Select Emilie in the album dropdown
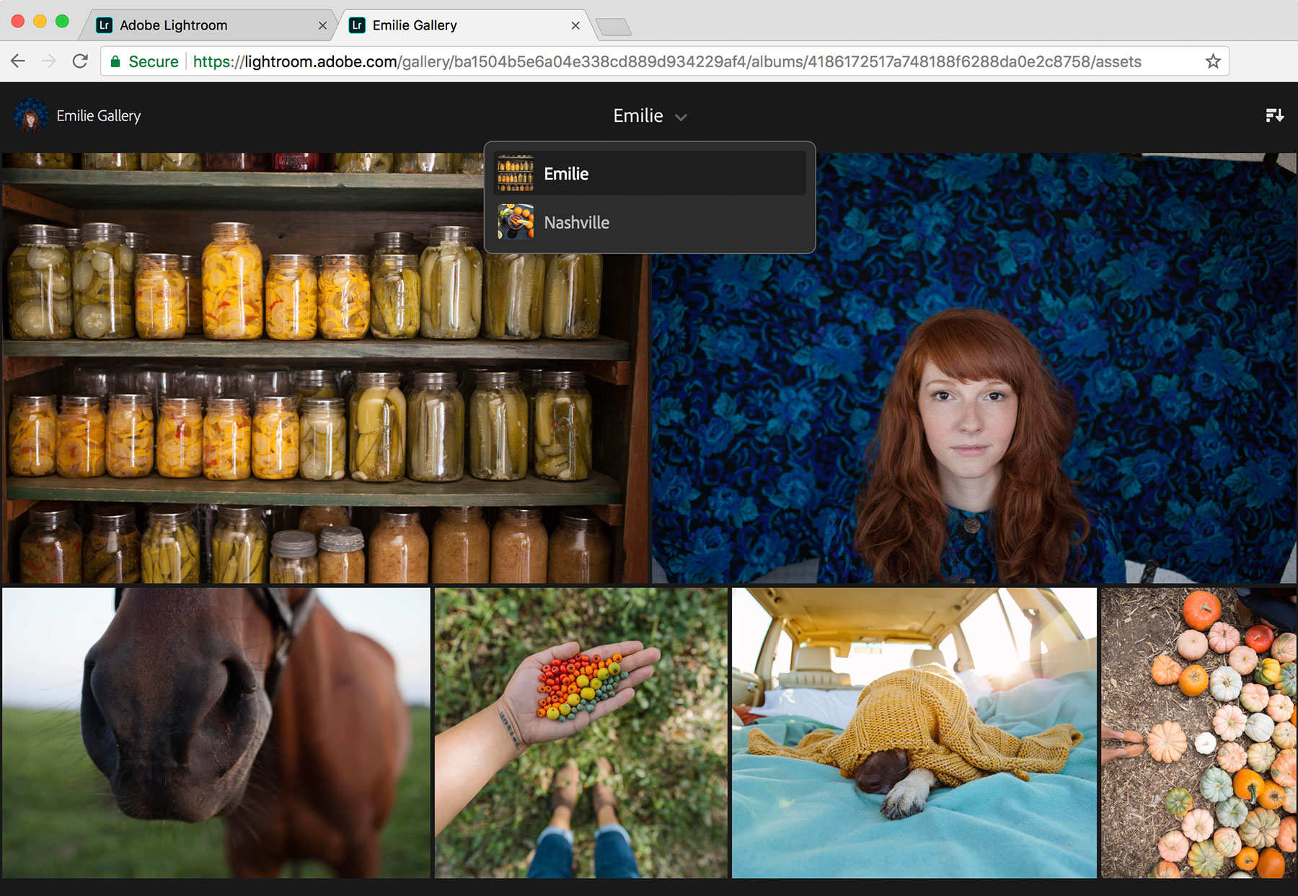The width and height of the screenshot is (1298, 896). (566, 173)
